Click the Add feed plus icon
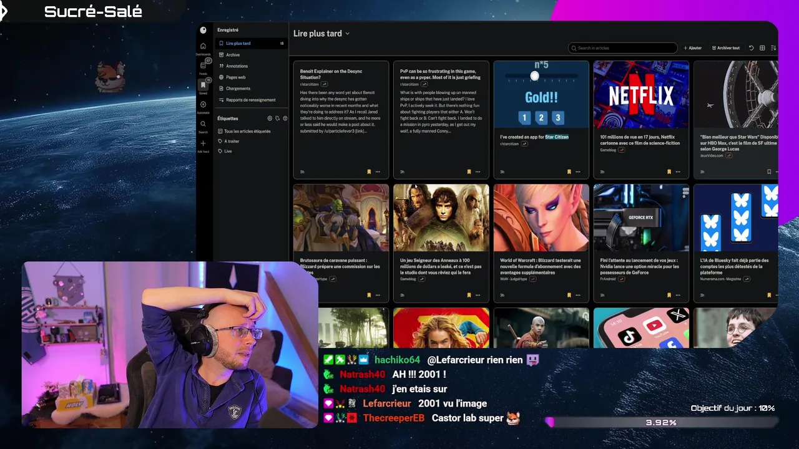799x449 pixels. click(x=203, y=143)
